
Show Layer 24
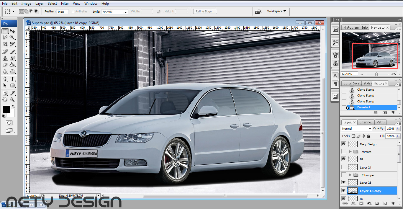point(343,167)
